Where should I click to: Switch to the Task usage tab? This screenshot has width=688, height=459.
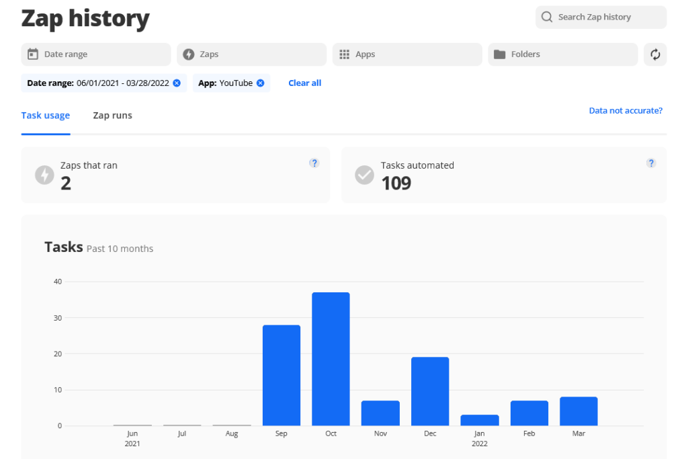pos(46,116)
